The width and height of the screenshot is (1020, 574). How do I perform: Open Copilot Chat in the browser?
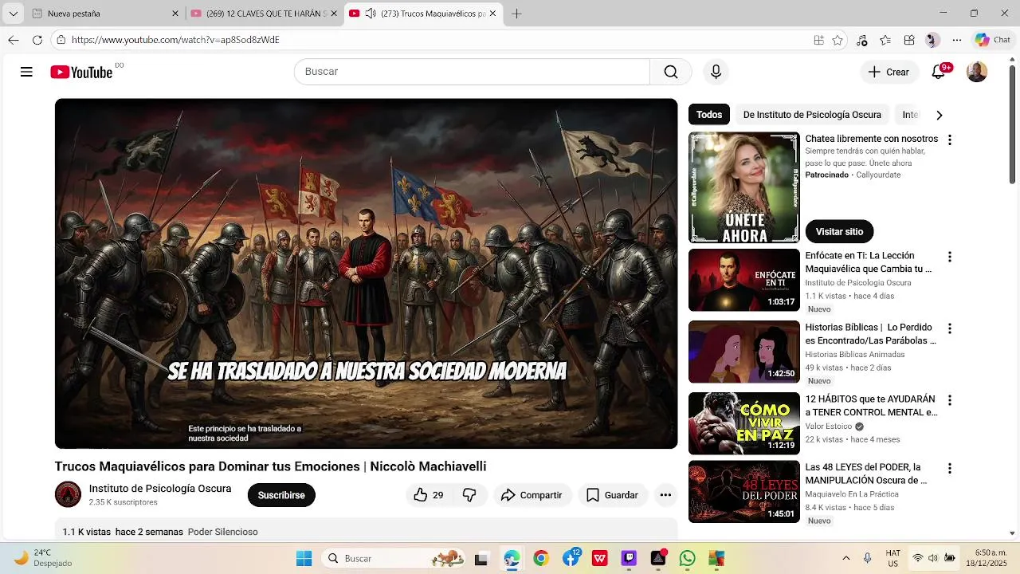[x=992, y=40]
